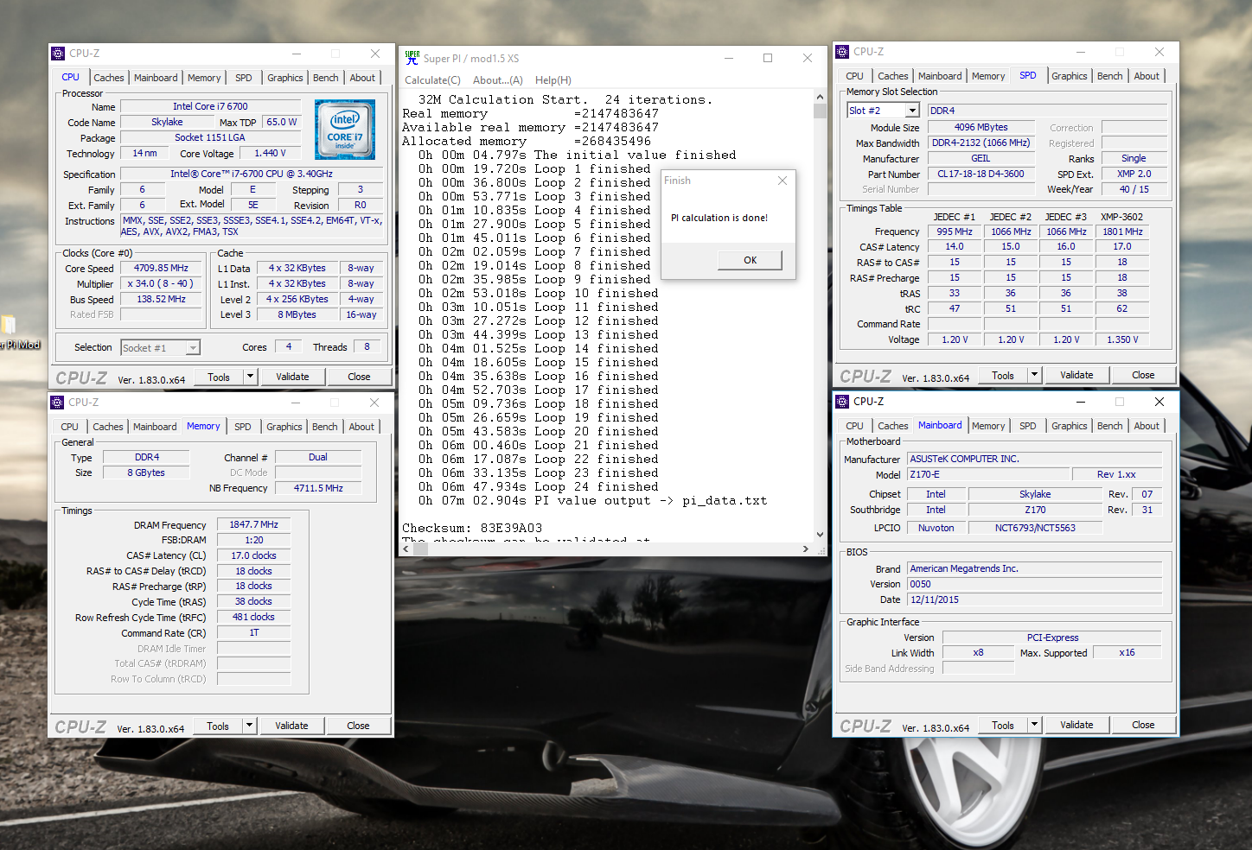
Task: Click the CPU-Z icon in Mainboard window title bar
Action: (x=842, y=402)
